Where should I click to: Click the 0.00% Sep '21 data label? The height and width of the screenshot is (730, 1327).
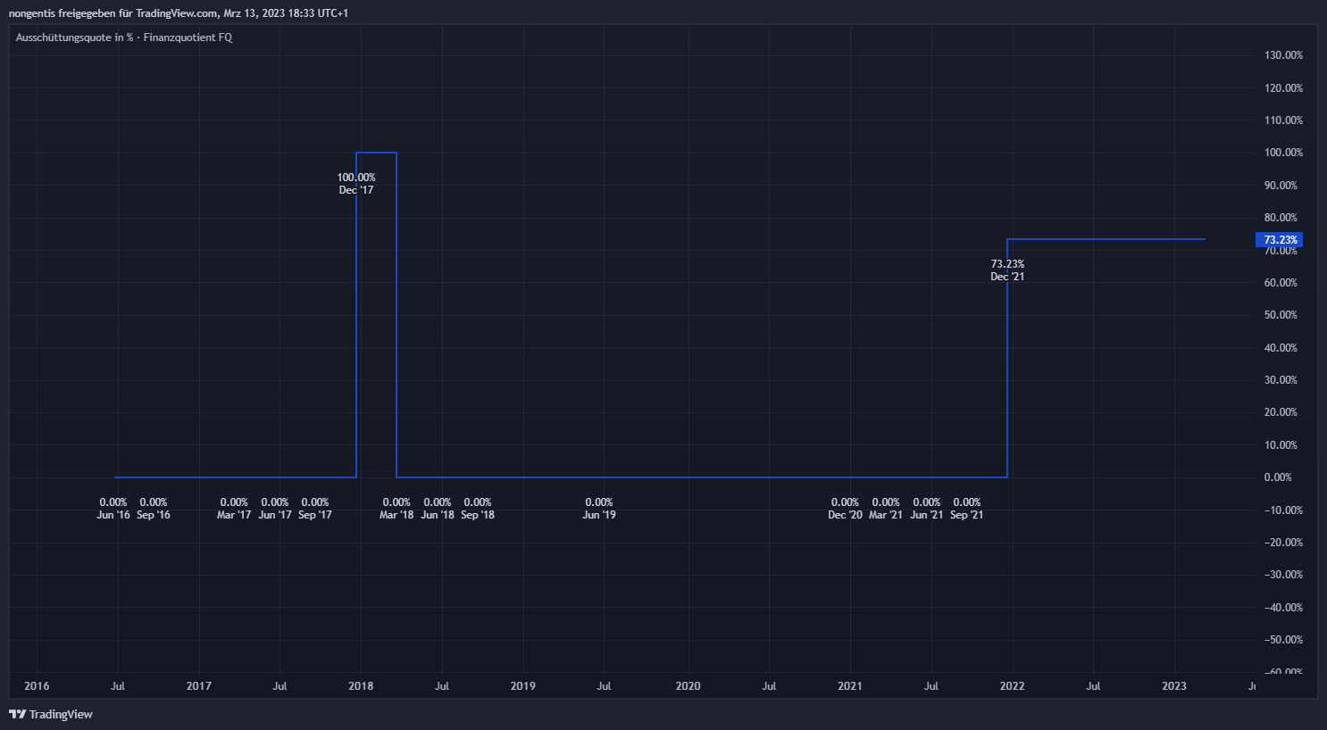(967, 509)
